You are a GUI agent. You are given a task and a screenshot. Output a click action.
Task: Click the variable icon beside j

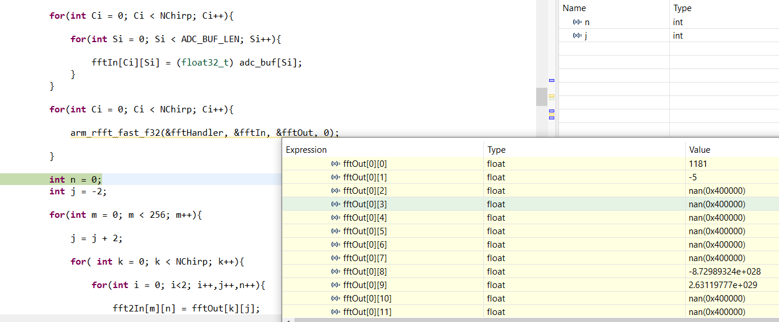577,36
